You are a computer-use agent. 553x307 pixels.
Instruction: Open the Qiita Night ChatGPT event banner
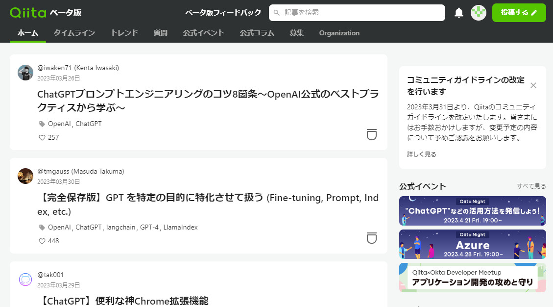pos(473,211)
